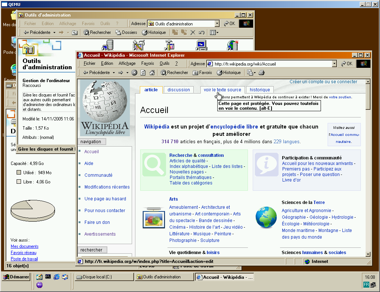Viewport: 380px width, 292px height.
Task: Click the votre soutien link
Action: pos(340,97)
